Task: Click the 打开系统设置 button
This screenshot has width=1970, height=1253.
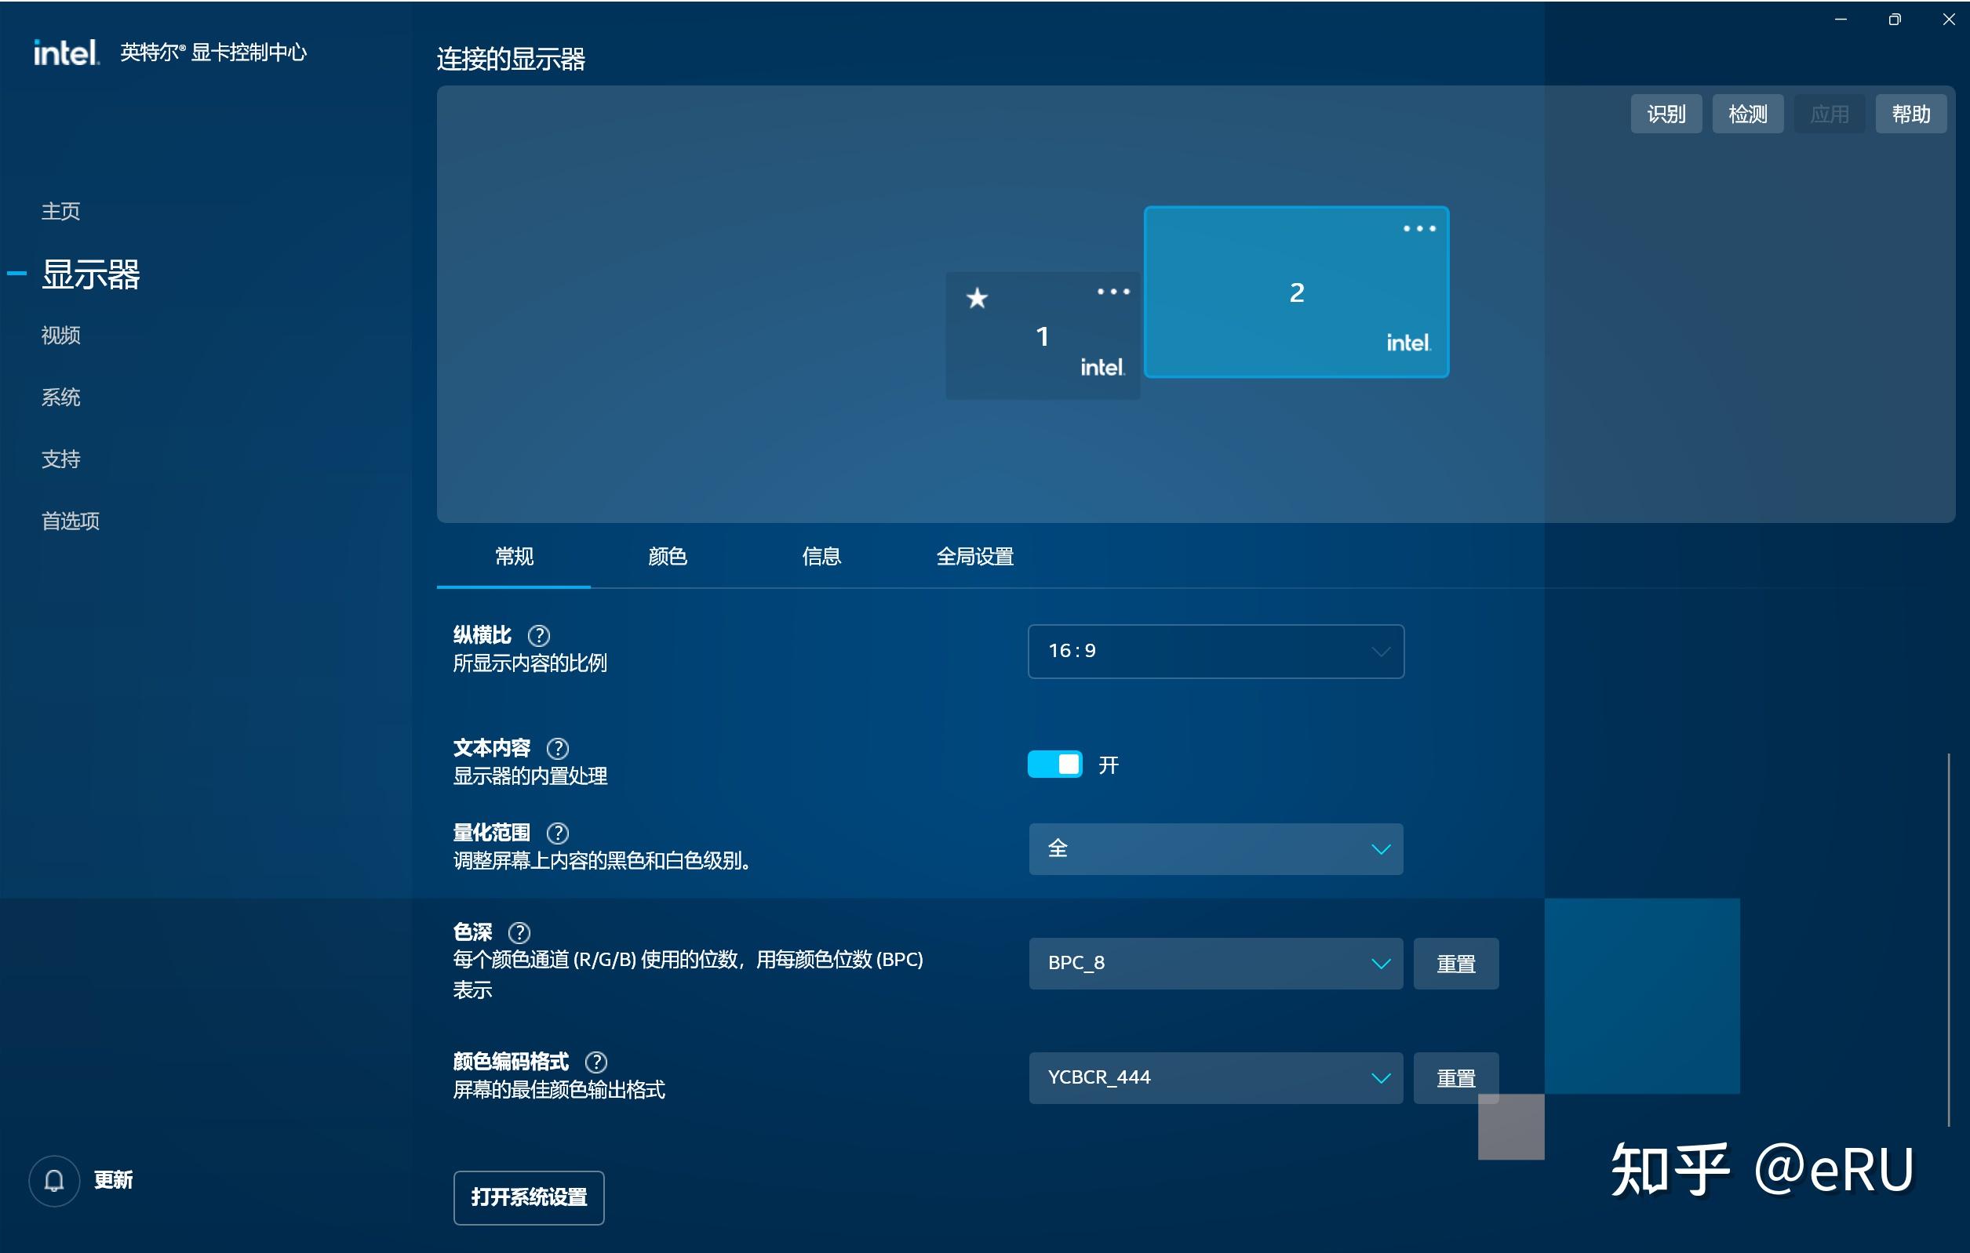Action: [x=529, y=1197]
